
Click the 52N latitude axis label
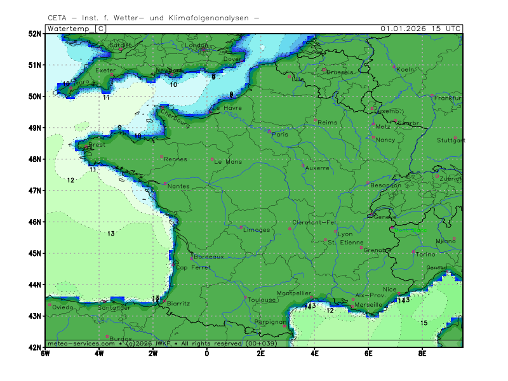coord(35,33)
